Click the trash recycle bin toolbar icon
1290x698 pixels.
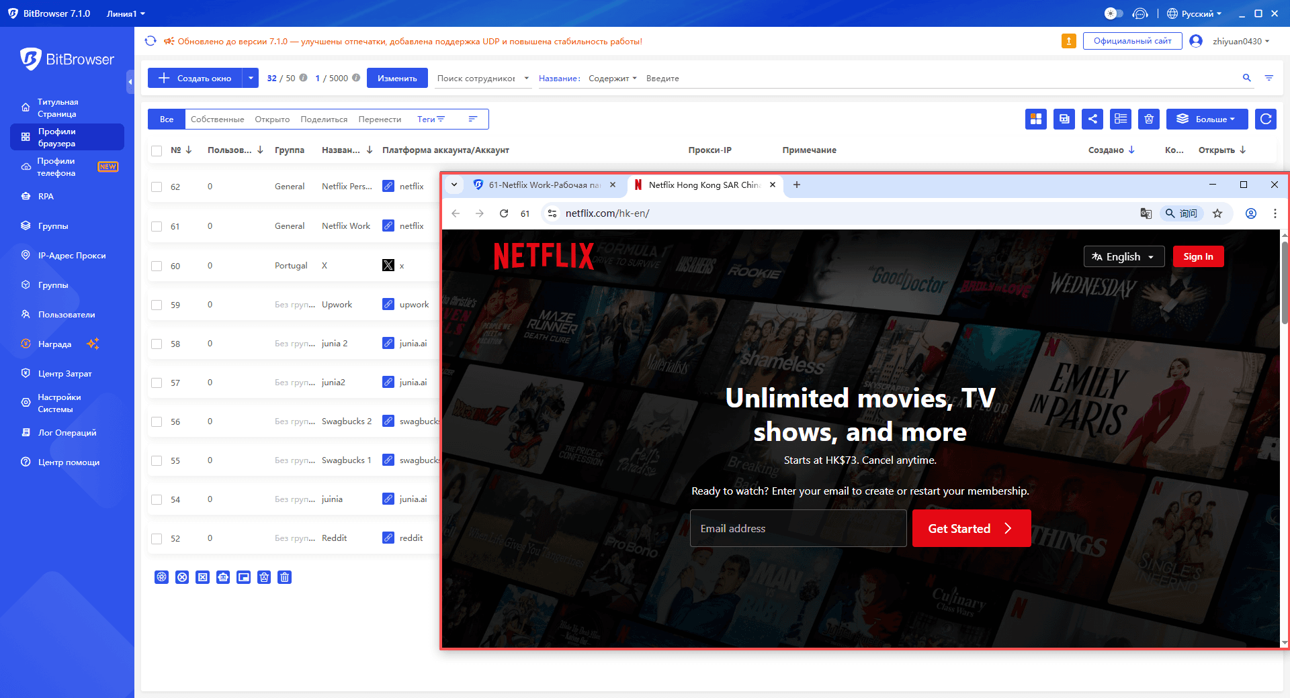[1149, 119]
